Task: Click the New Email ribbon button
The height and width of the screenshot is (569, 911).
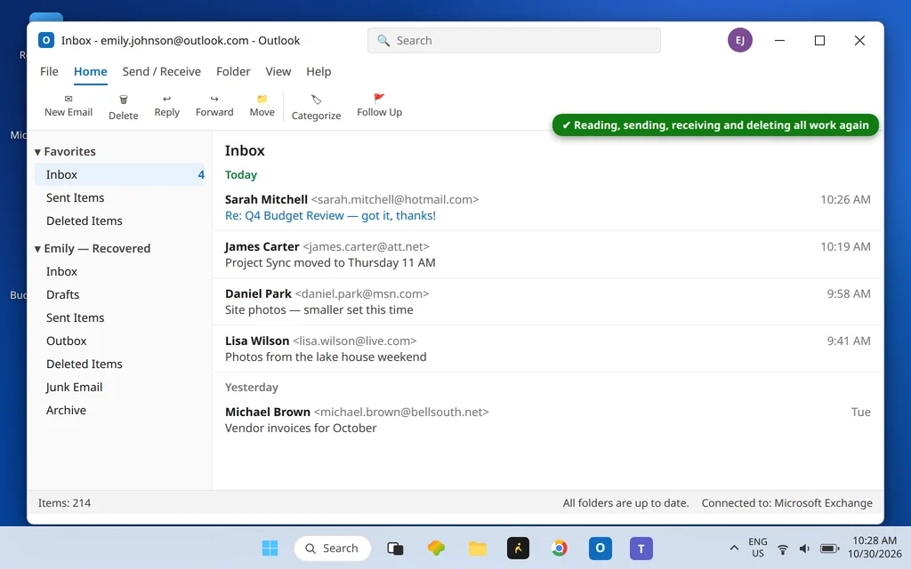Action: [69, 107]
